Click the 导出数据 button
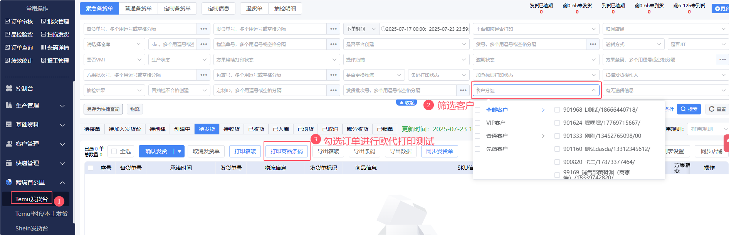 click(401, 151)
